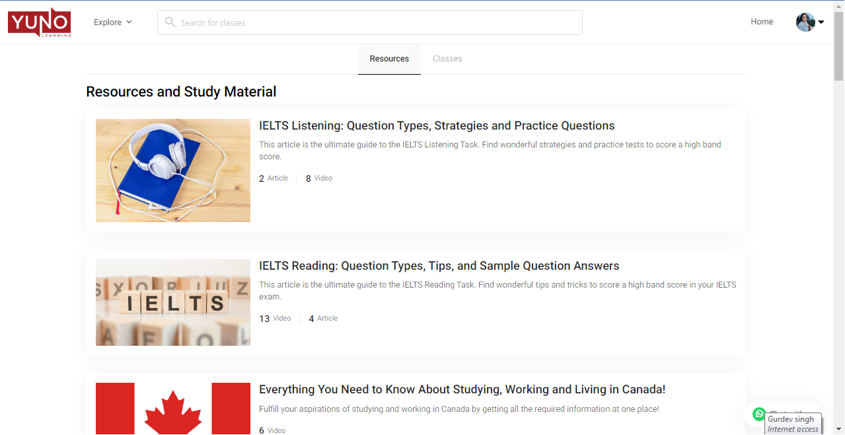Select the Resources tab
This screenshot has width=845, height=435.
(x=389, y=59)
